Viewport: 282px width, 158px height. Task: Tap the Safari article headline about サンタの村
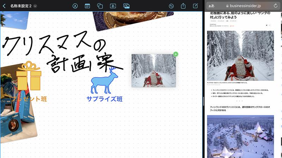pos(240,15)
